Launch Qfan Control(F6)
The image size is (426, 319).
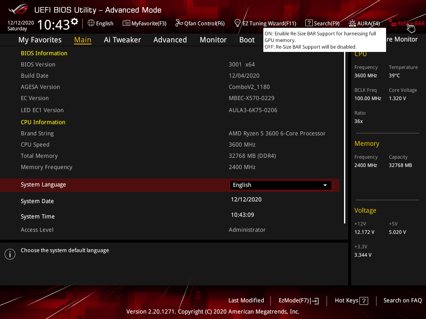pos(200,23)
